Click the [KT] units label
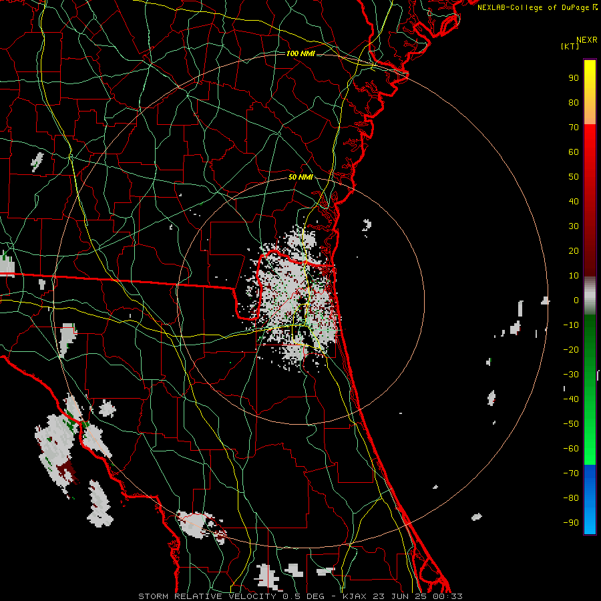The height and width of the screenshot is (601, 601). (570, 46)
